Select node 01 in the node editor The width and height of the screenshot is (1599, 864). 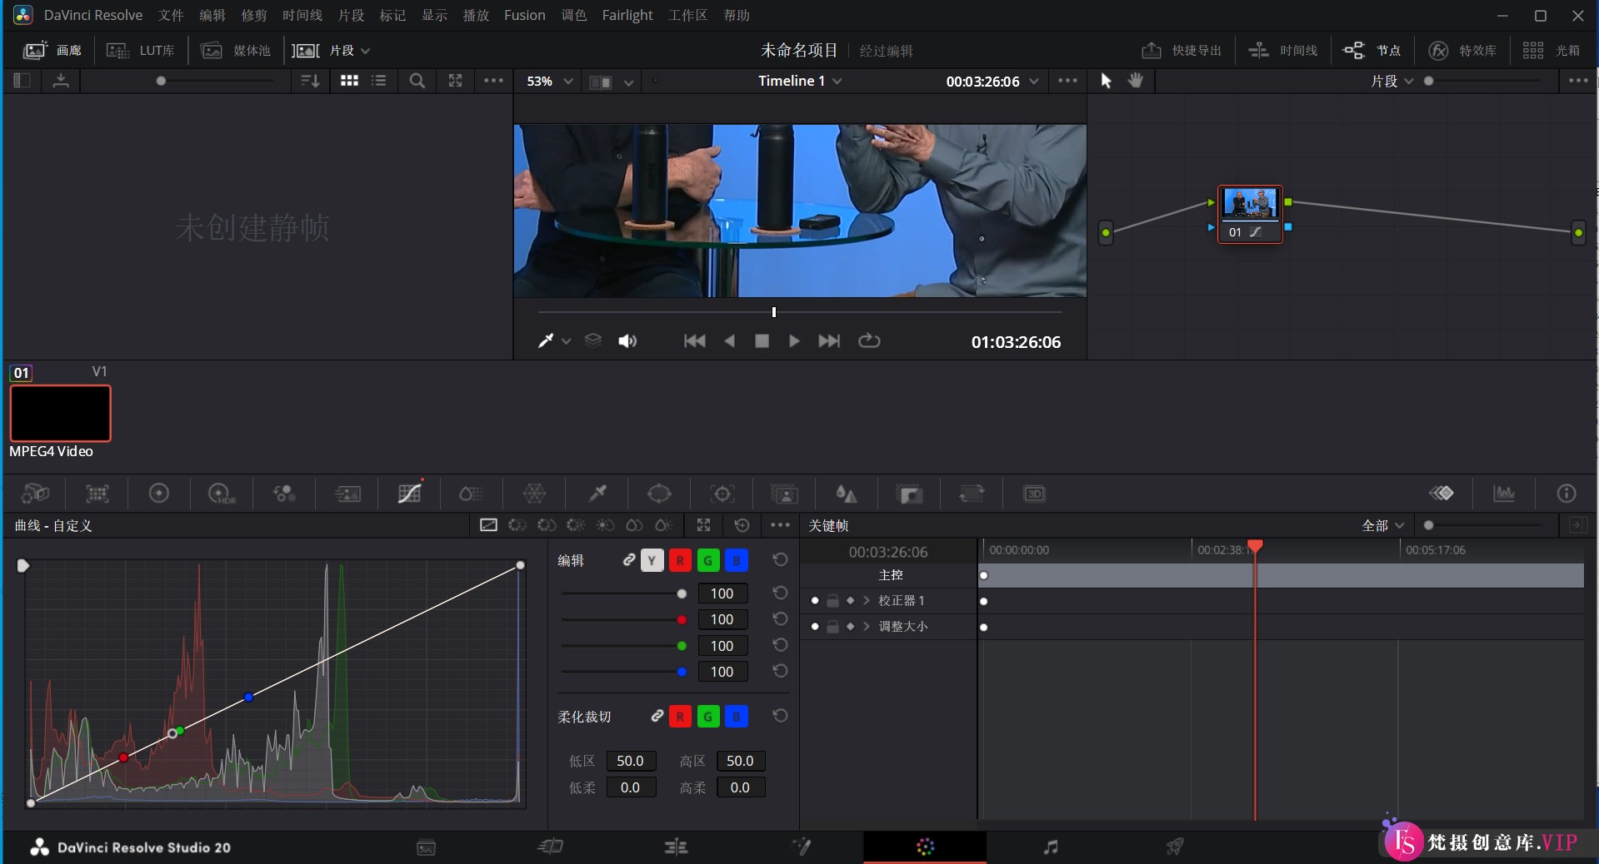click(1249, 214)
